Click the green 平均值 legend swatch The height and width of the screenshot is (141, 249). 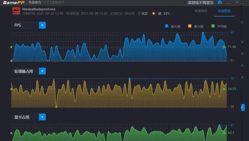click(x=213, y=26)
